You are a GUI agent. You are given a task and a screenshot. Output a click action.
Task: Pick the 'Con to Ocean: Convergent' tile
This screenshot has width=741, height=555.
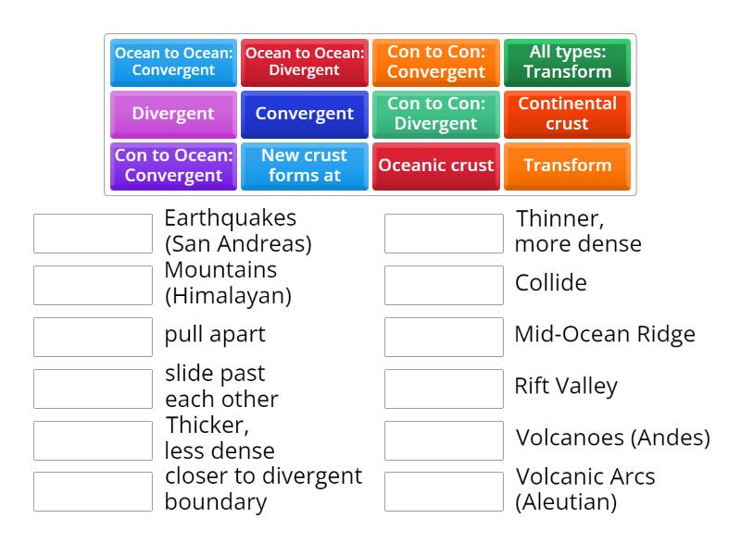click(x=173, y=166)
